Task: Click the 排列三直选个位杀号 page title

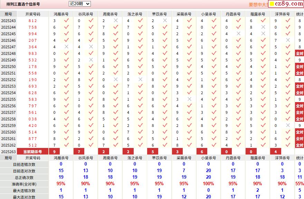Action: coord(23,4)
